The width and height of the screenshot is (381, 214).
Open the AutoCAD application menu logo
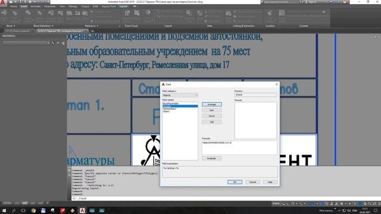pyautogui.click(x=3, y=2)
